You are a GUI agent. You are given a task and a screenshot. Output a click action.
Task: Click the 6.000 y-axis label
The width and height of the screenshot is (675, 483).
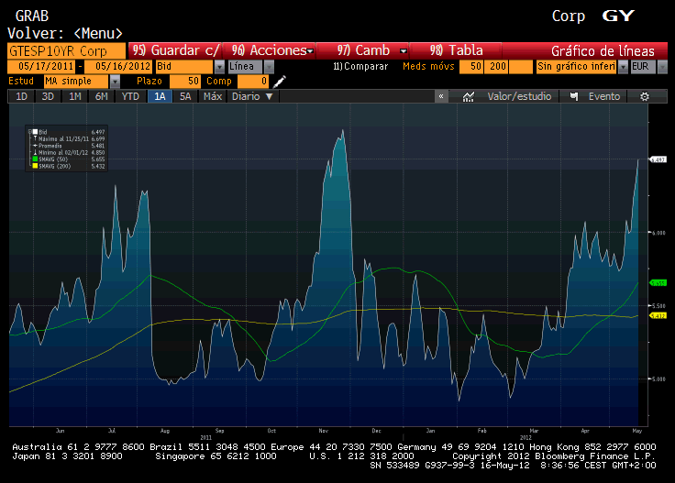click(658, 233)
